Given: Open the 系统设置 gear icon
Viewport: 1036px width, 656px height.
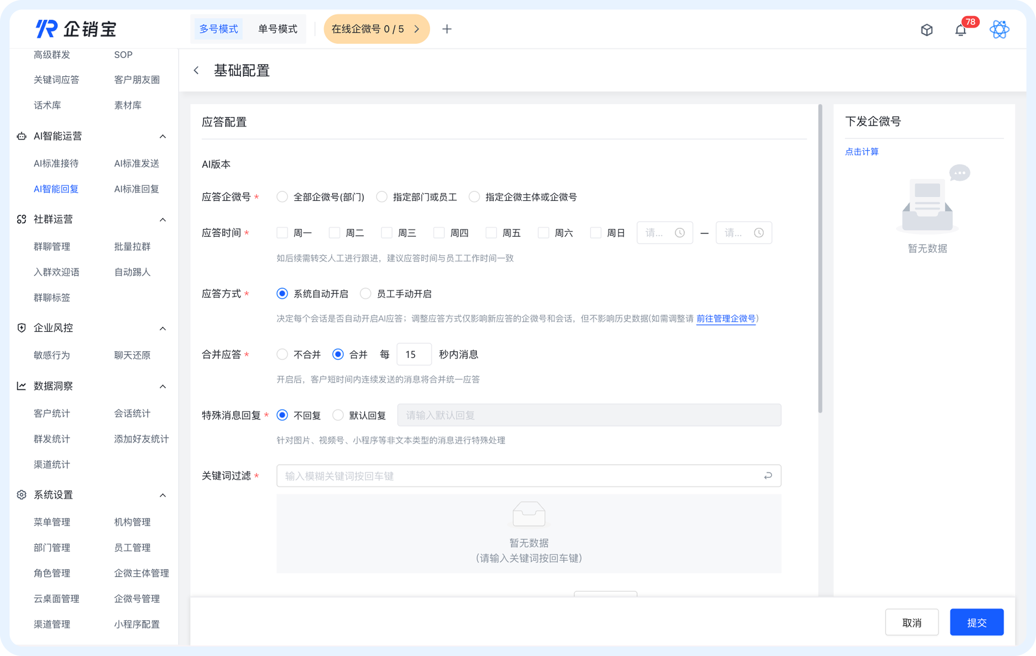Looking at the screenshot, I should pyautogui.click(x=21, y=494).
